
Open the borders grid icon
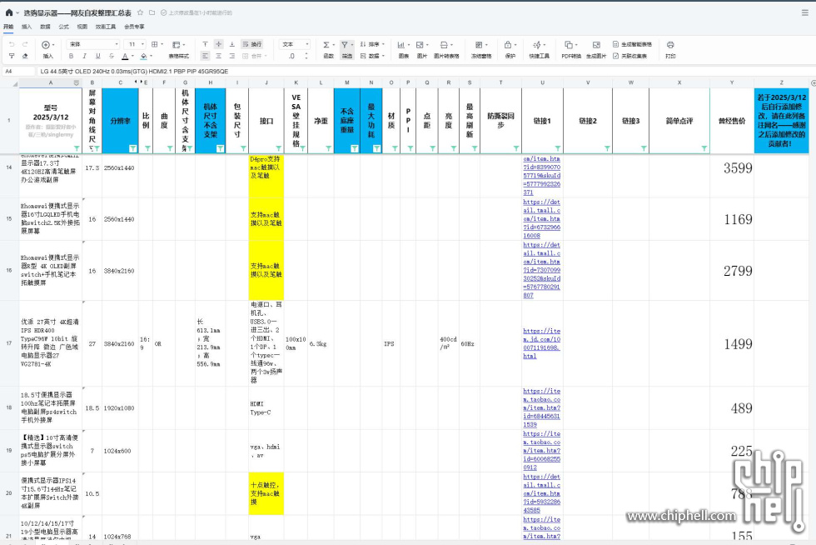tap(155, 45)
